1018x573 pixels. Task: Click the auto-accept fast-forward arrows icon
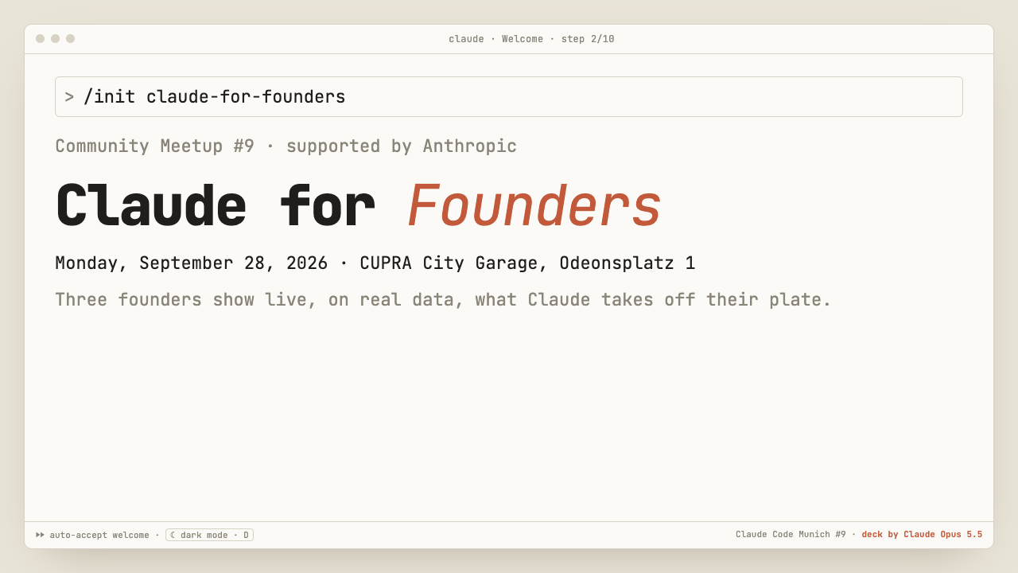tap(41, 535)
